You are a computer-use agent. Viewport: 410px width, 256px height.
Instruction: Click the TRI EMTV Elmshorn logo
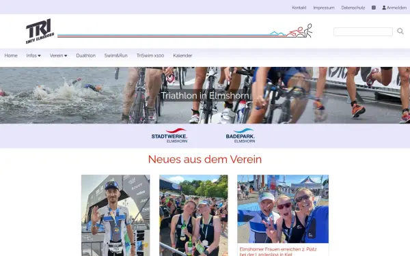coord(40,31)
